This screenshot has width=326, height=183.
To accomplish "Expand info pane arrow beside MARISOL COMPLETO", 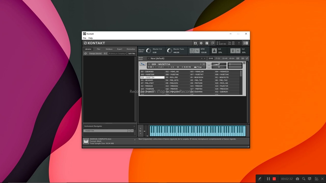I will click(135, 140).
